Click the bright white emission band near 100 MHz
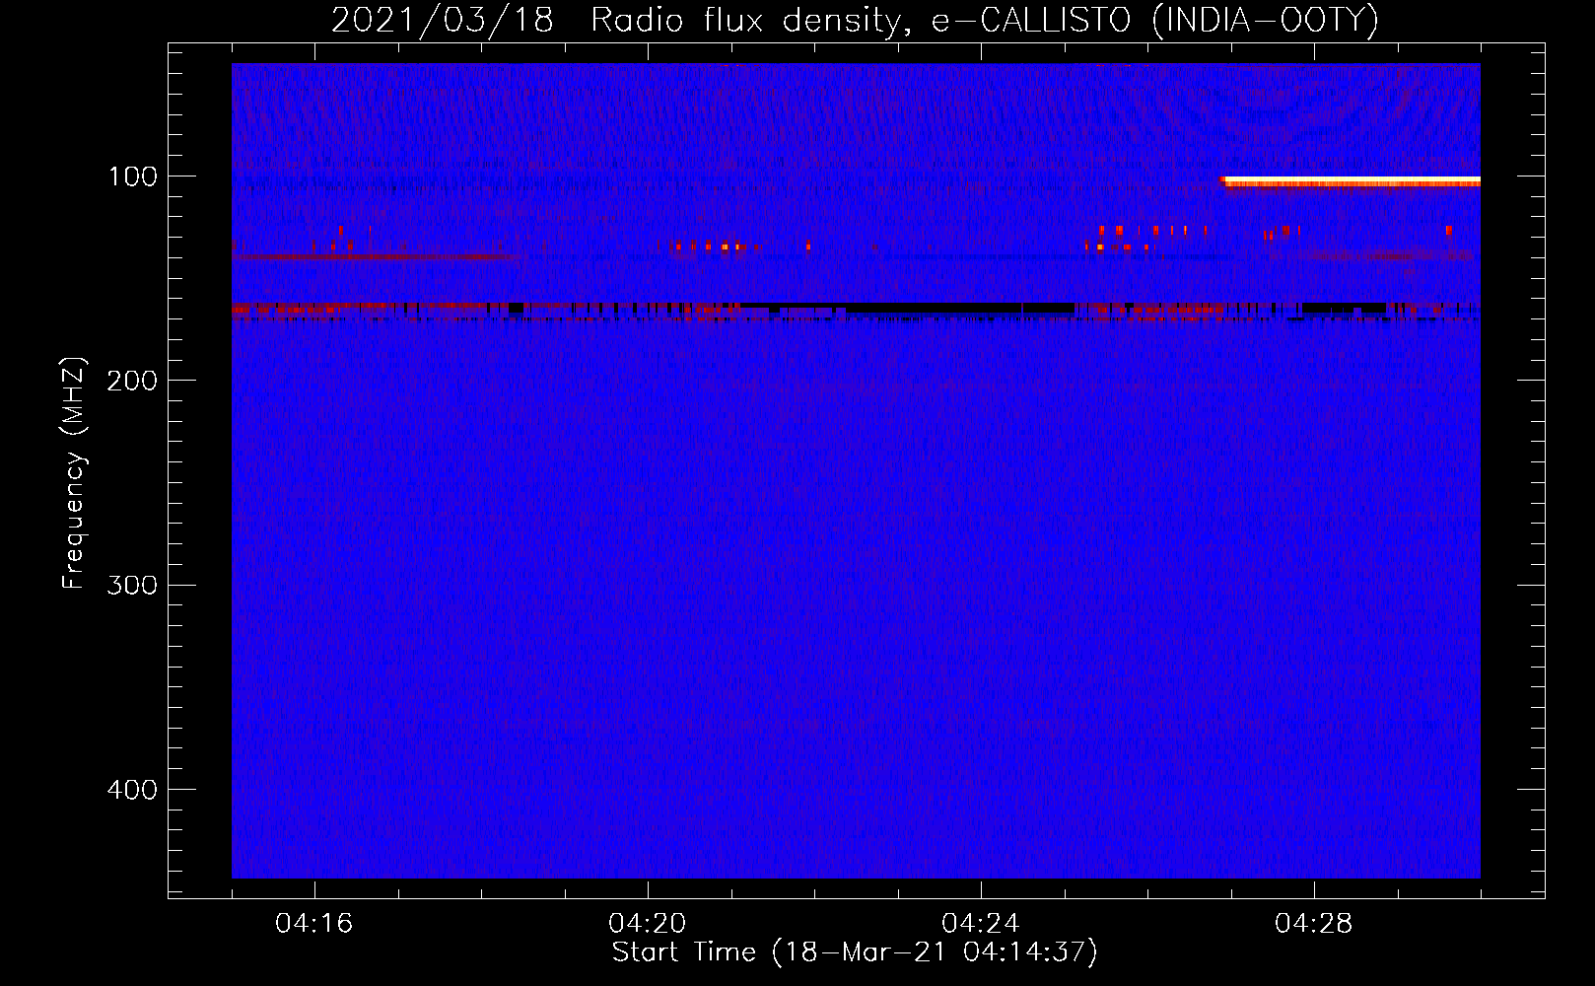Image resolution: width=1595 pixels, height=986 pixels. coord(1352,181)
